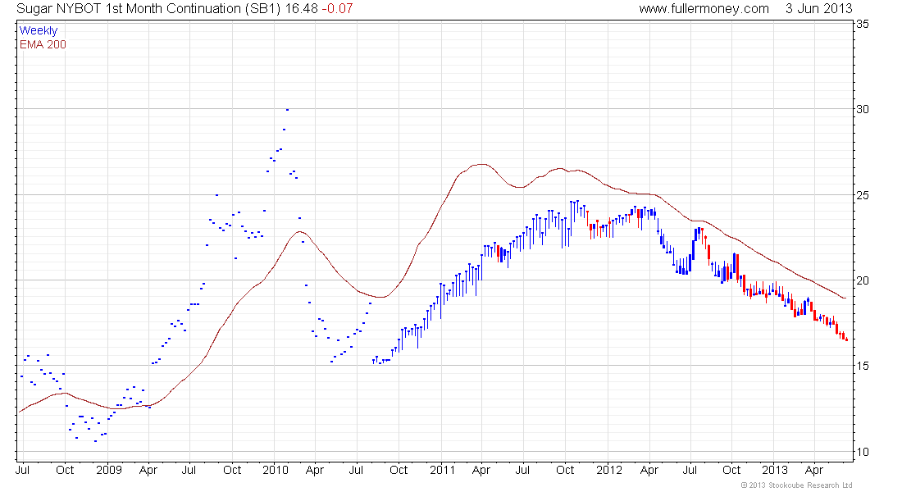Select the 'Weekly' timeframe label
Image resolution: width=902 pixels, height=492 pixels.
[x=39, y=30]
